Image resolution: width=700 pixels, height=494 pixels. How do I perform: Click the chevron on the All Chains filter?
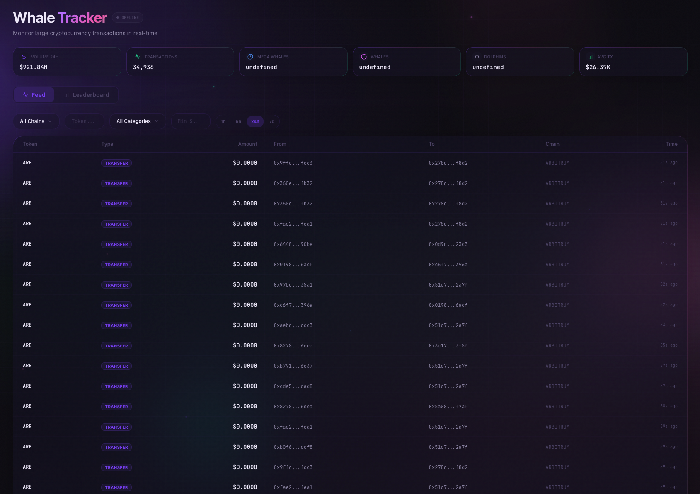tap(50, 121)
